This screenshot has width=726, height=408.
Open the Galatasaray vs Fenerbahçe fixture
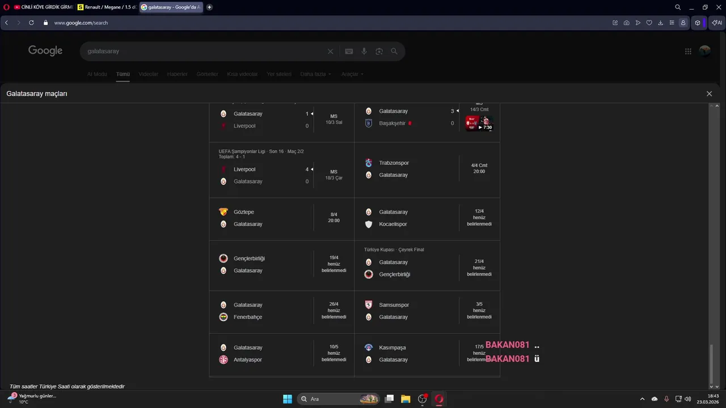point(282,311)
